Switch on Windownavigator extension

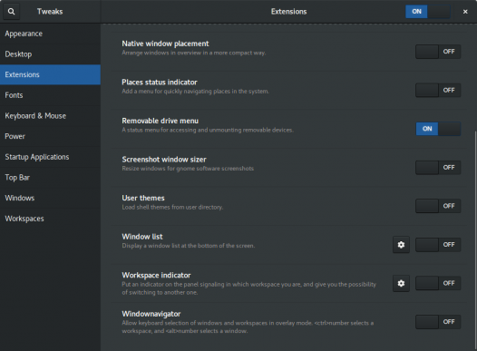coord(438,322)
